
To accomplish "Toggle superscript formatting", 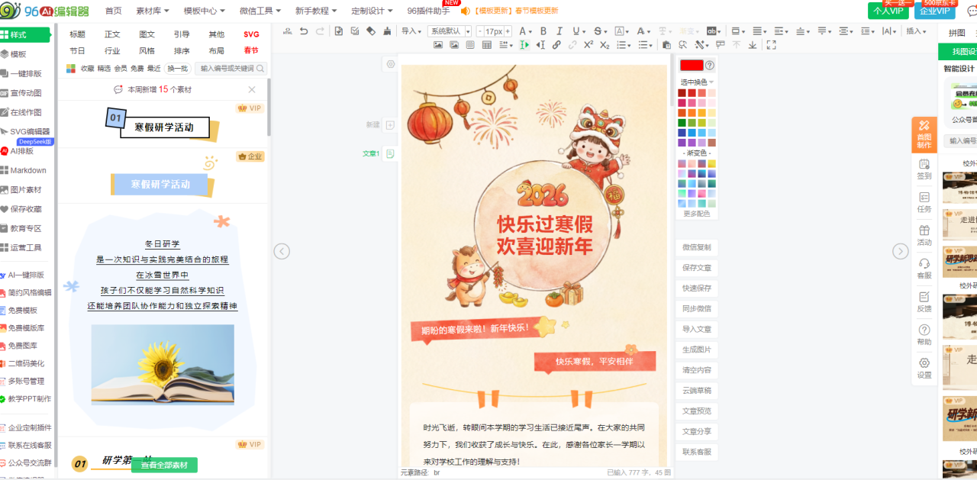I will click(x=588, y=45).
